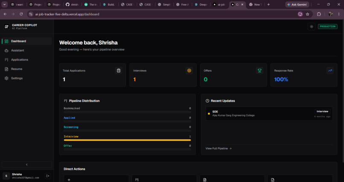Click the Screening pipeline label
The height and width of the screenshot is (182, 344).
click(x=71, y=127)
